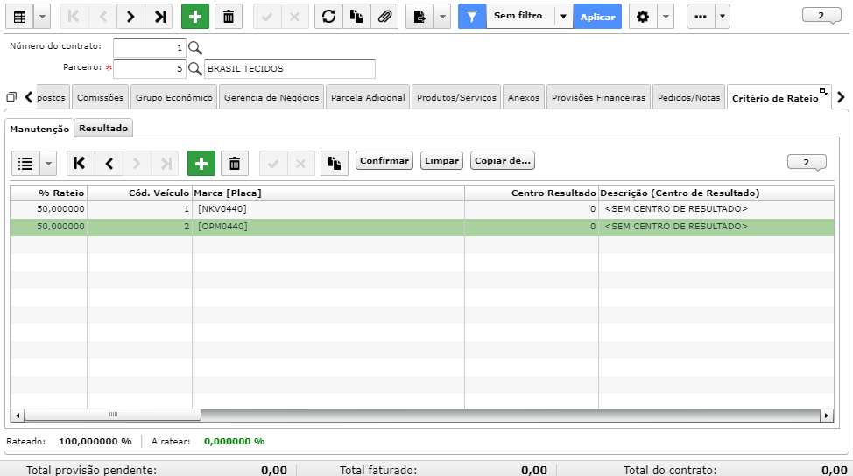This screenshot has height=476, width=853.
Task: Click the Copiar de... button
Action: pos(502,160)
